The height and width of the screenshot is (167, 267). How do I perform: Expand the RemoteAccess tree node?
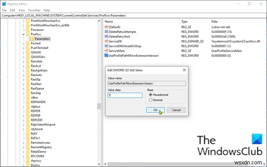pos(23,143)
